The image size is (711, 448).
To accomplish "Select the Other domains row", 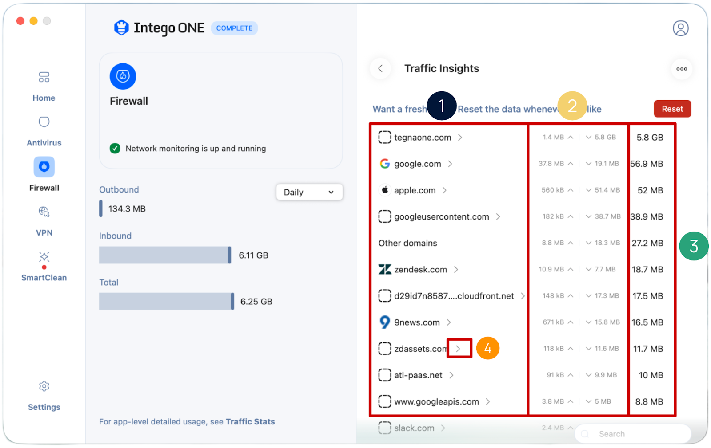I will click(521, 243).
